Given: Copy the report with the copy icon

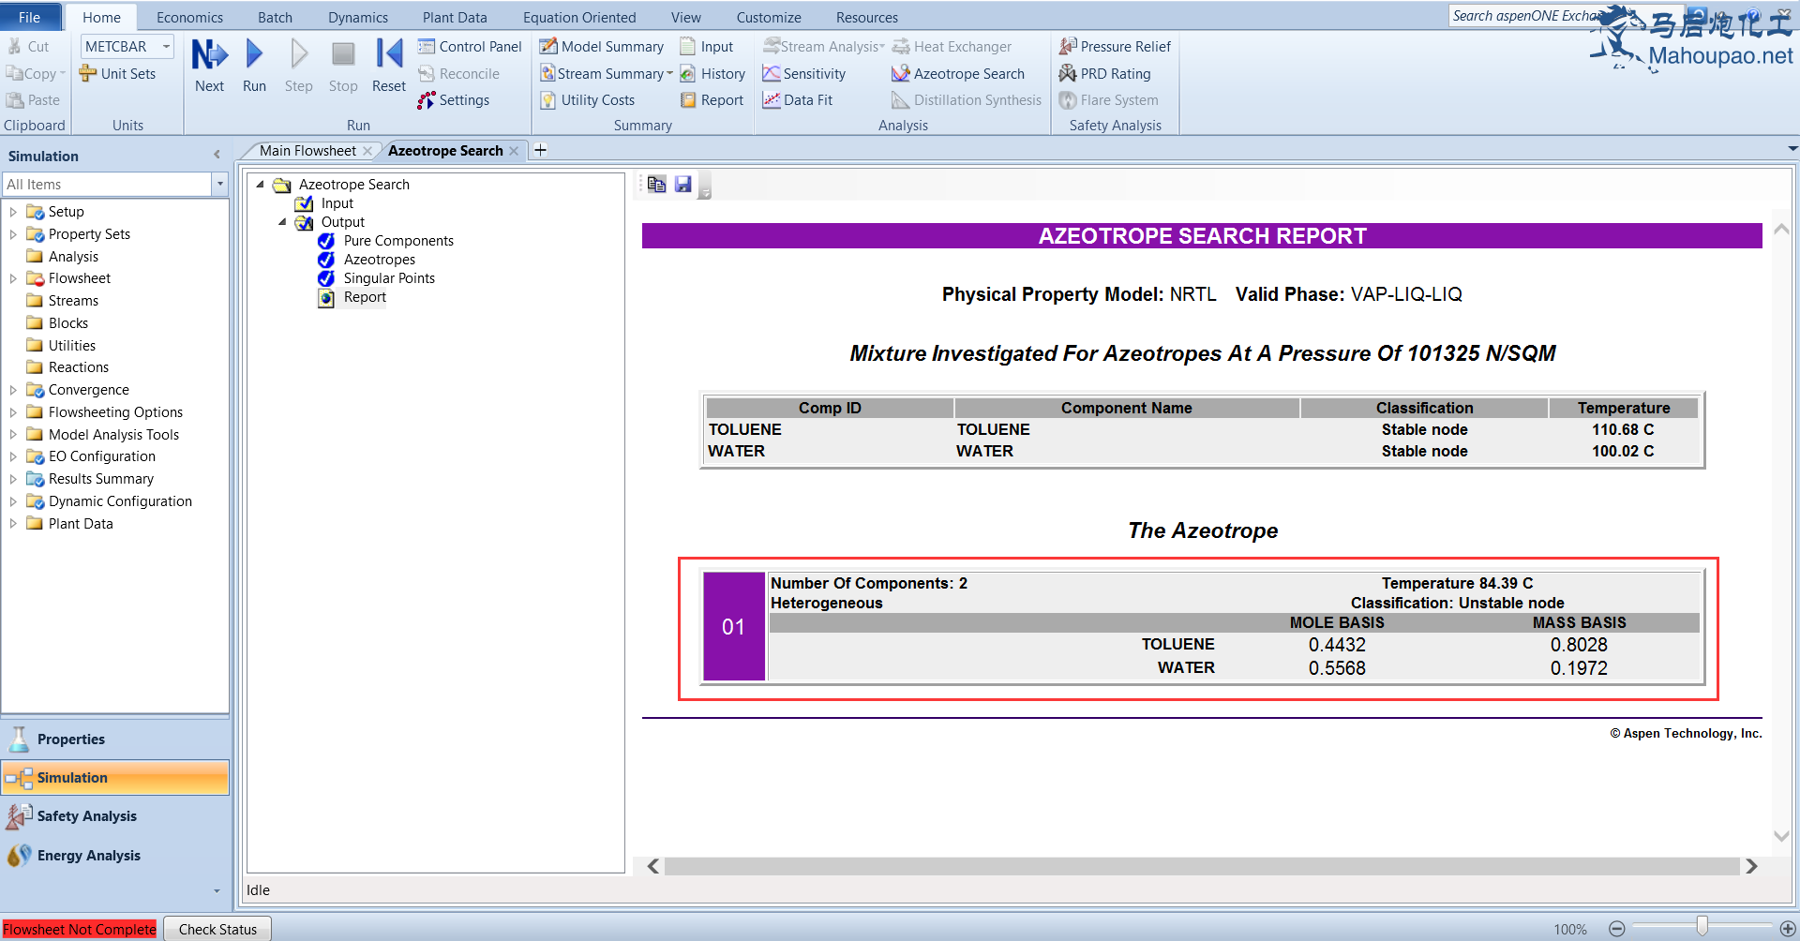Looking at the screenshot, I should tap(656, 185).
